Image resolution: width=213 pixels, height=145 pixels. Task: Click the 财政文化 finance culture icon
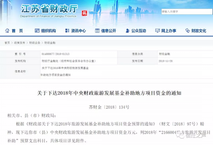[x=187, y=31]
